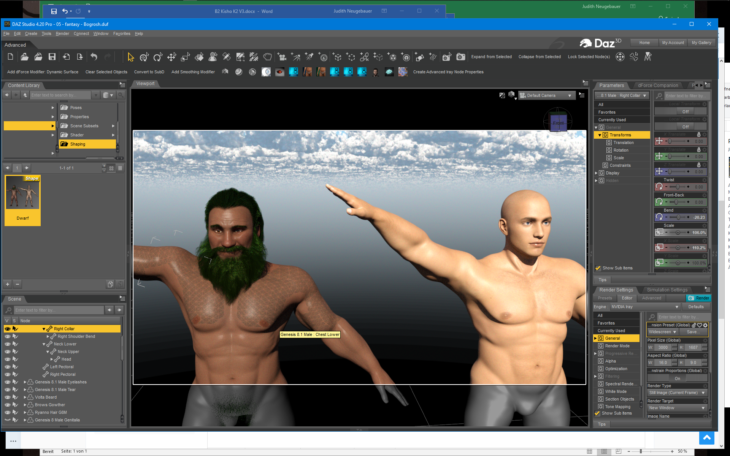
Task: Click the Convert to SubD button
Action: pos(149,72)
